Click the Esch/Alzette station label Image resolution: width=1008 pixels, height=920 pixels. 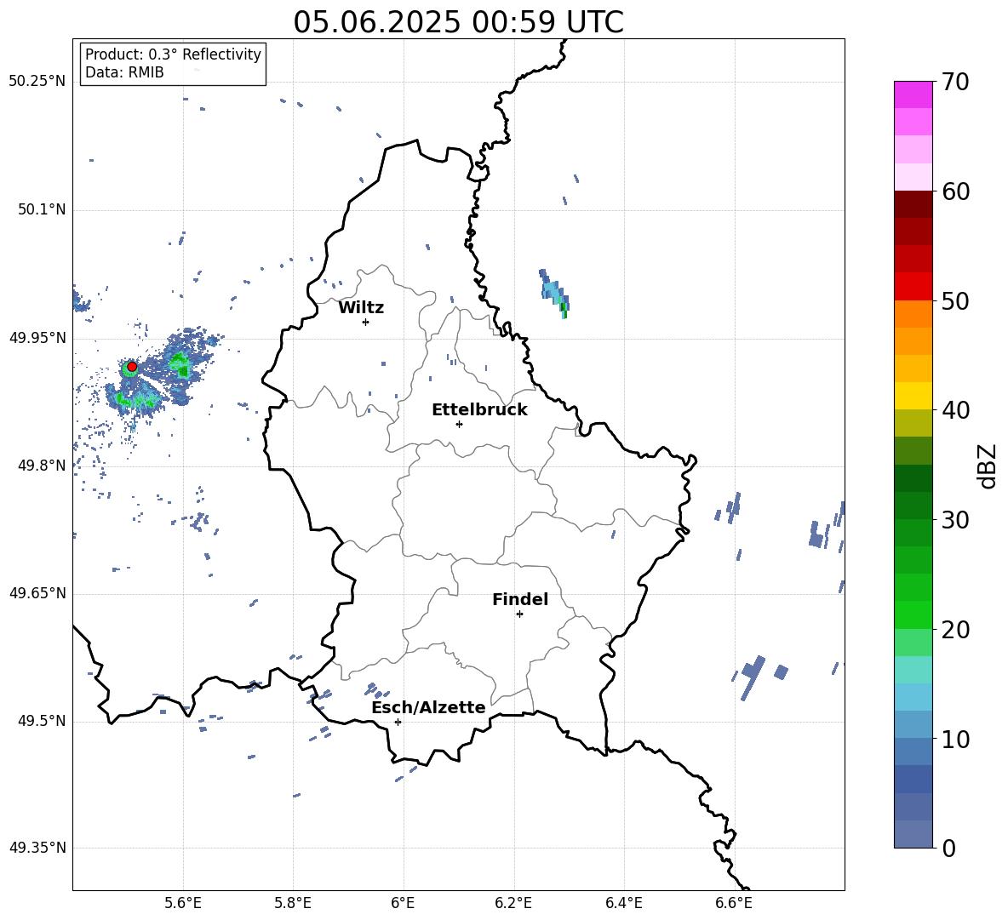[x=428, y=707]
